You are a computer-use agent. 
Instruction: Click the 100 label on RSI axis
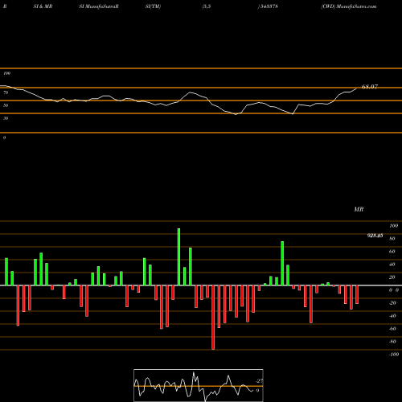6,73
